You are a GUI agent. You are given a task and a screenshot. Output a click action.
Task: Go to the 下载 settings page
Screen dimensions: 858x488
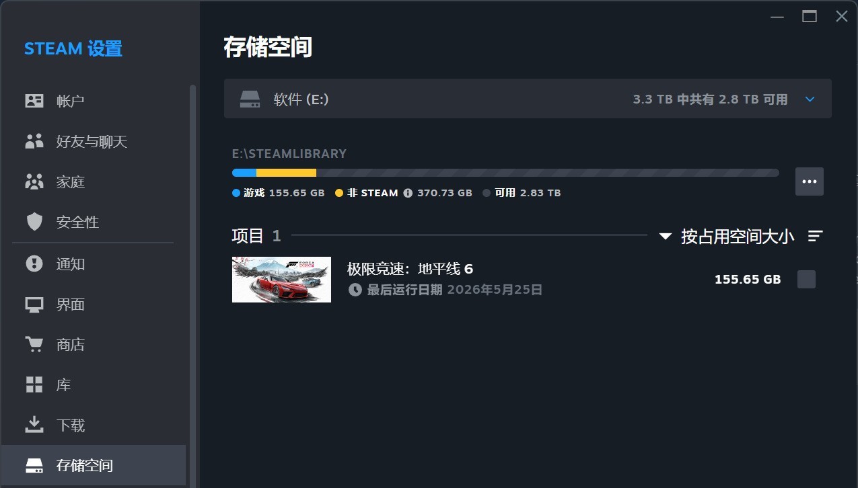(x=93, y=425)
